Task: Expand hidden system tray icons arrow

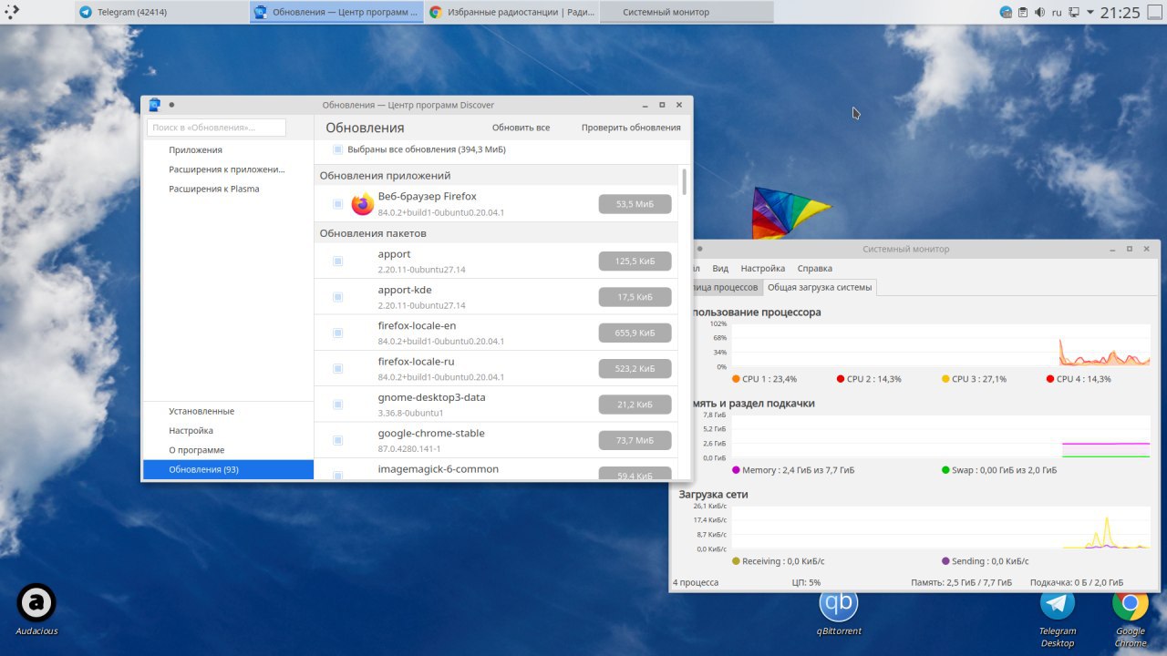Action: (x=1090, y=13)
